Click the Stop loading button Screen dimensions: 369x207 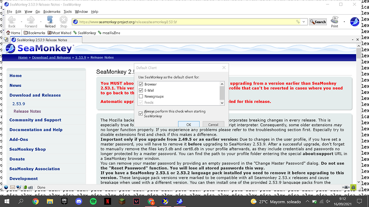[x=64, y=22]
